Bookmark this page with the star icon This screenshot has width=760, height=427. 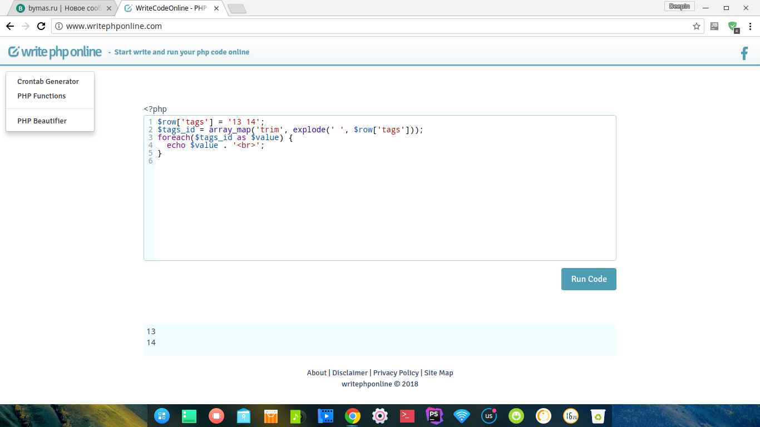[x=696, y=26]
